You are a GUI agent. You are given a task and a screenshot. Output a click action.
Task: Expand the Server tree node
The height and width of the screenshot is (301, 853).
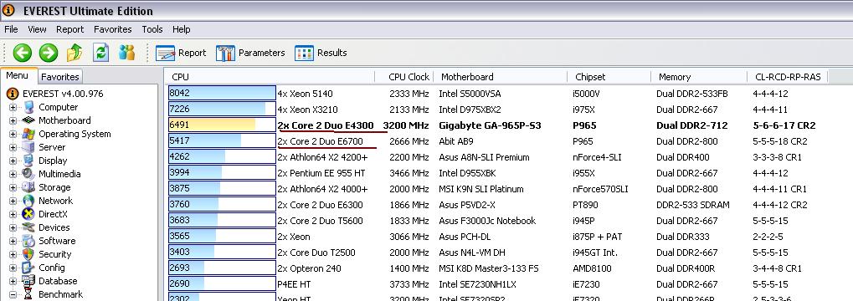pos(13,148)
